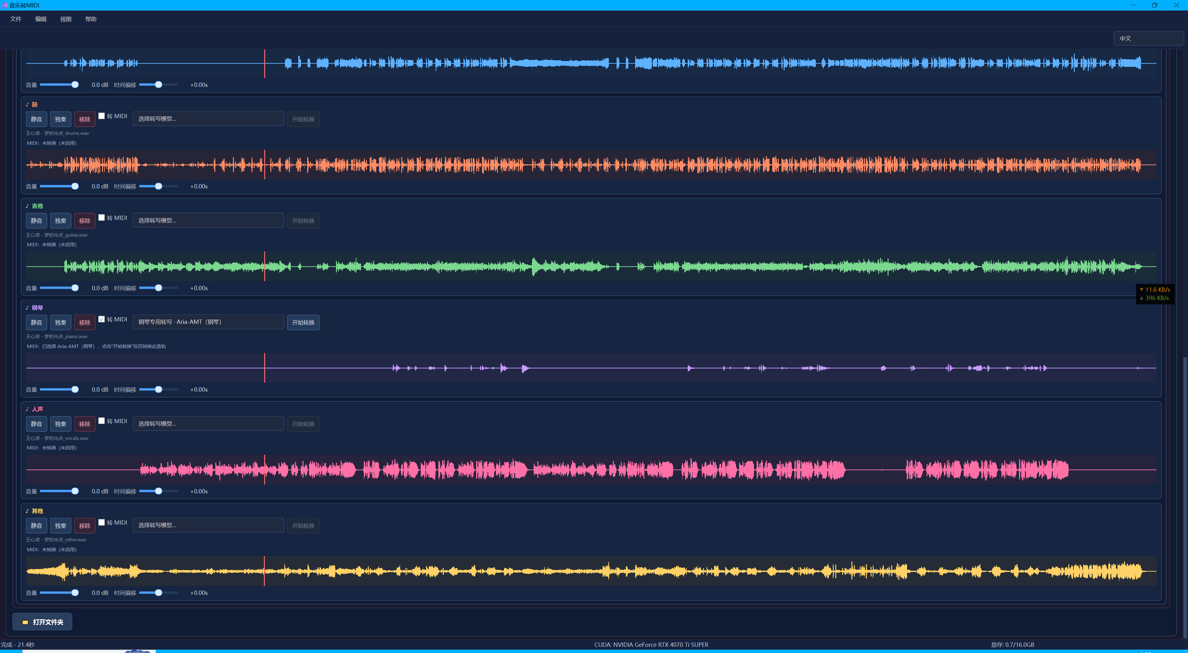Open the Aria-AMT model dropdown on piano track
1188x653 pixels.
pyautogui.click(x=209, y=322)
